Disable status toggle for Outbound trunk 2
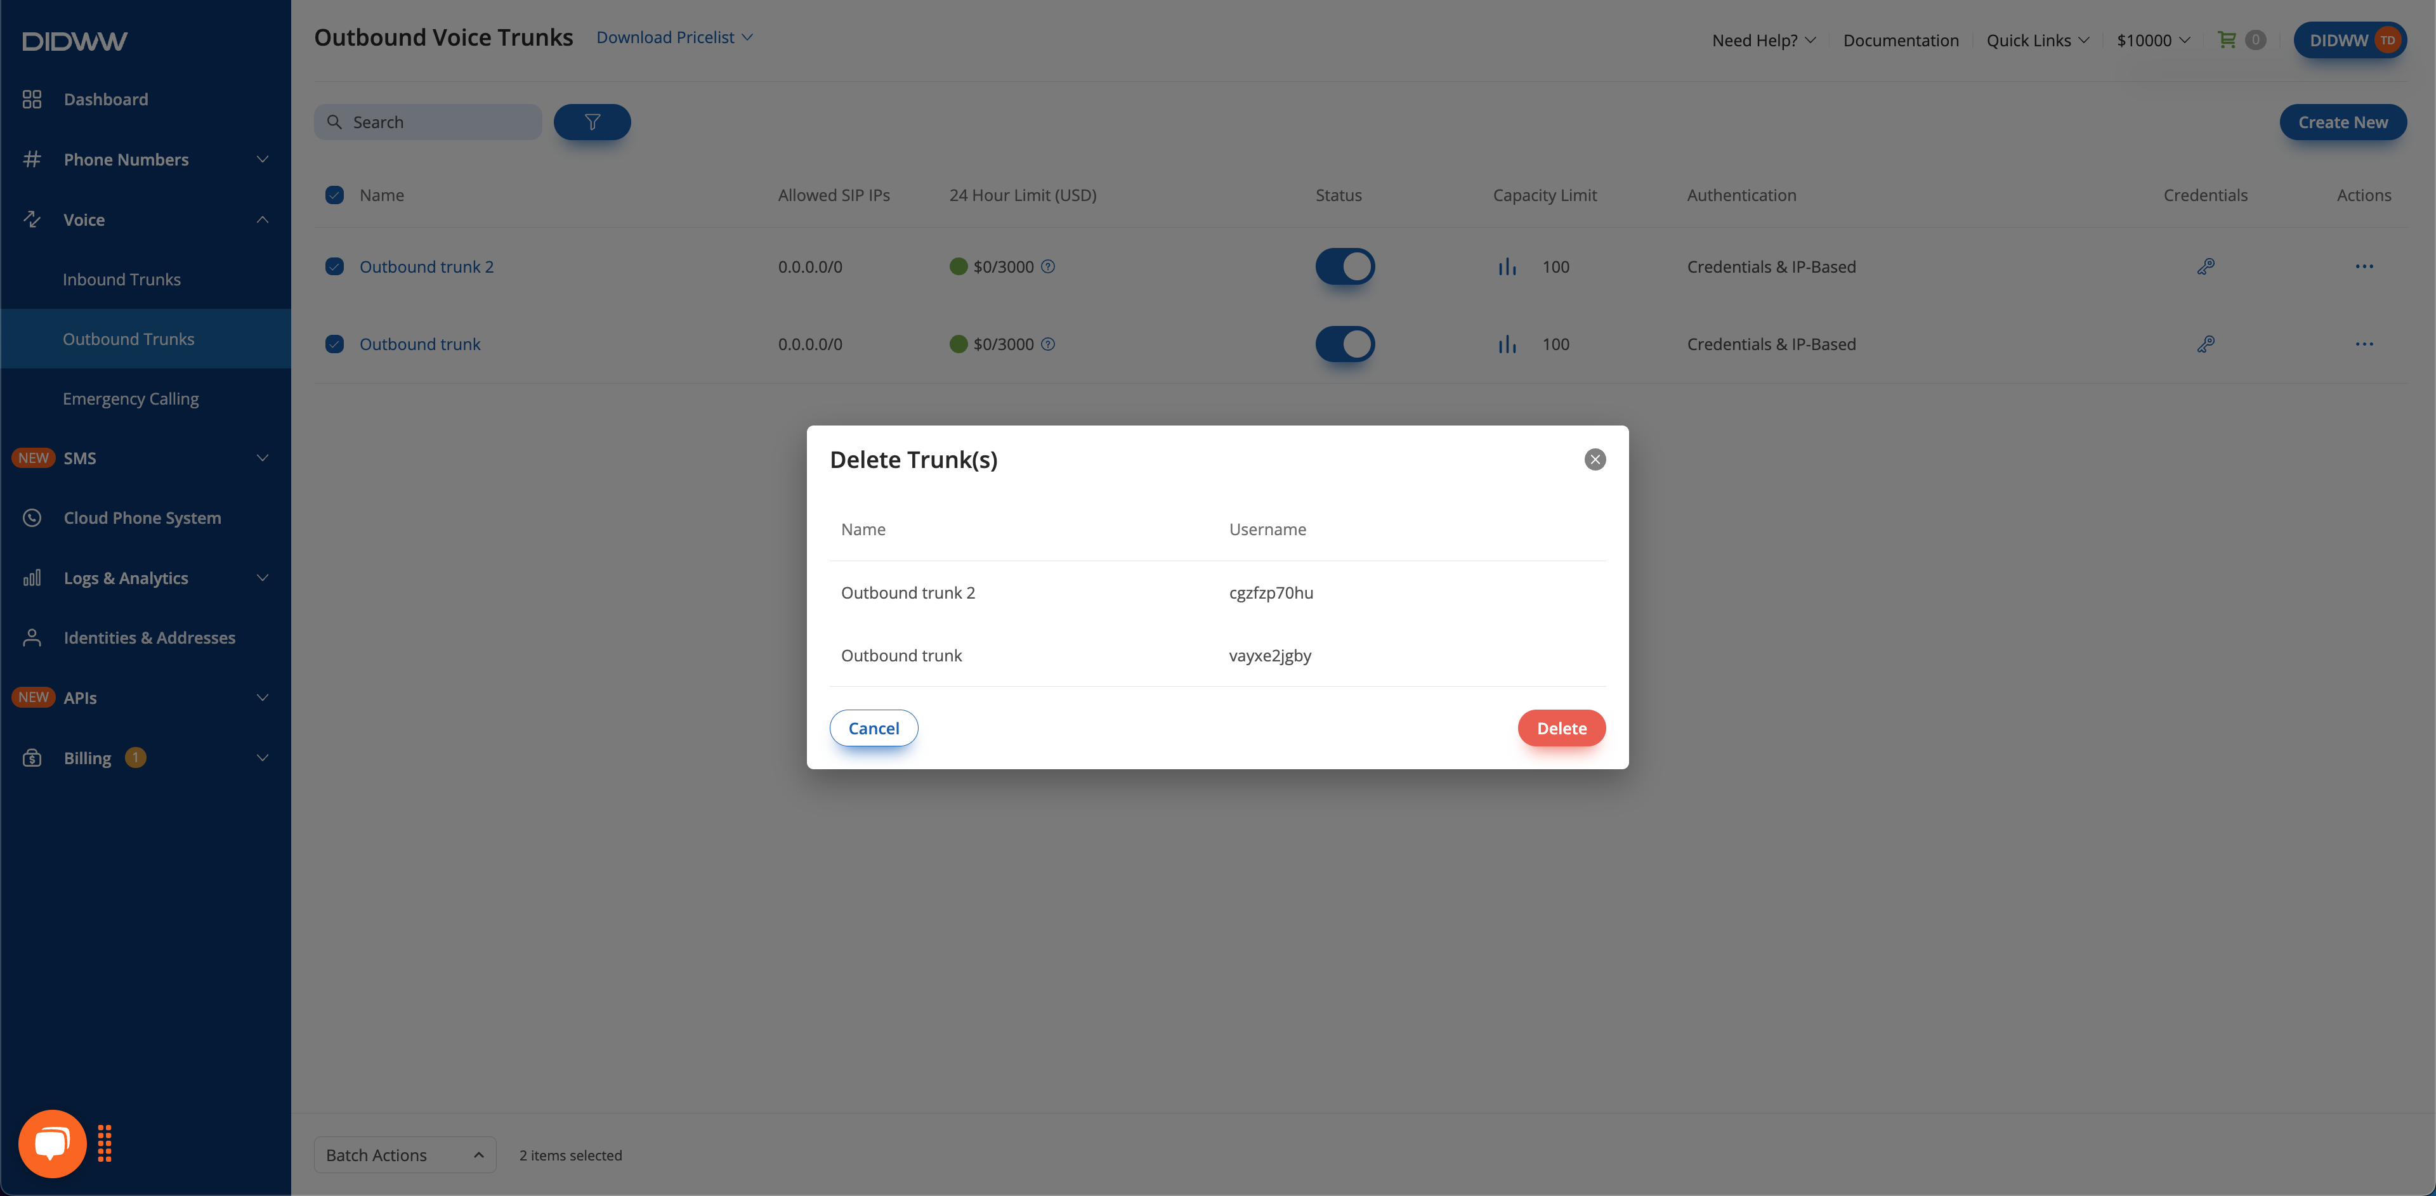 1345,266
